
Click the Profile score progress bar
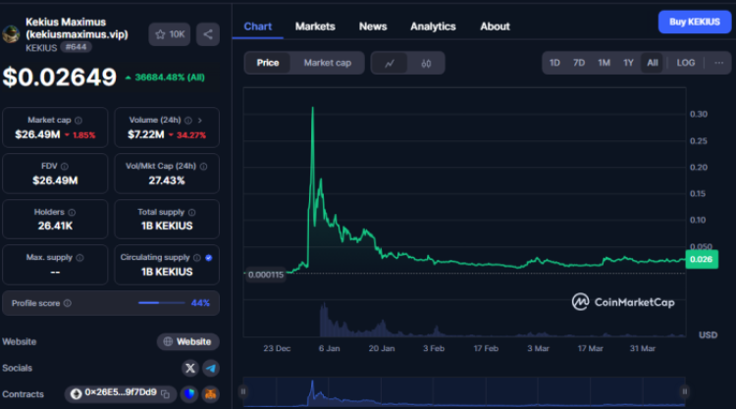162,303
